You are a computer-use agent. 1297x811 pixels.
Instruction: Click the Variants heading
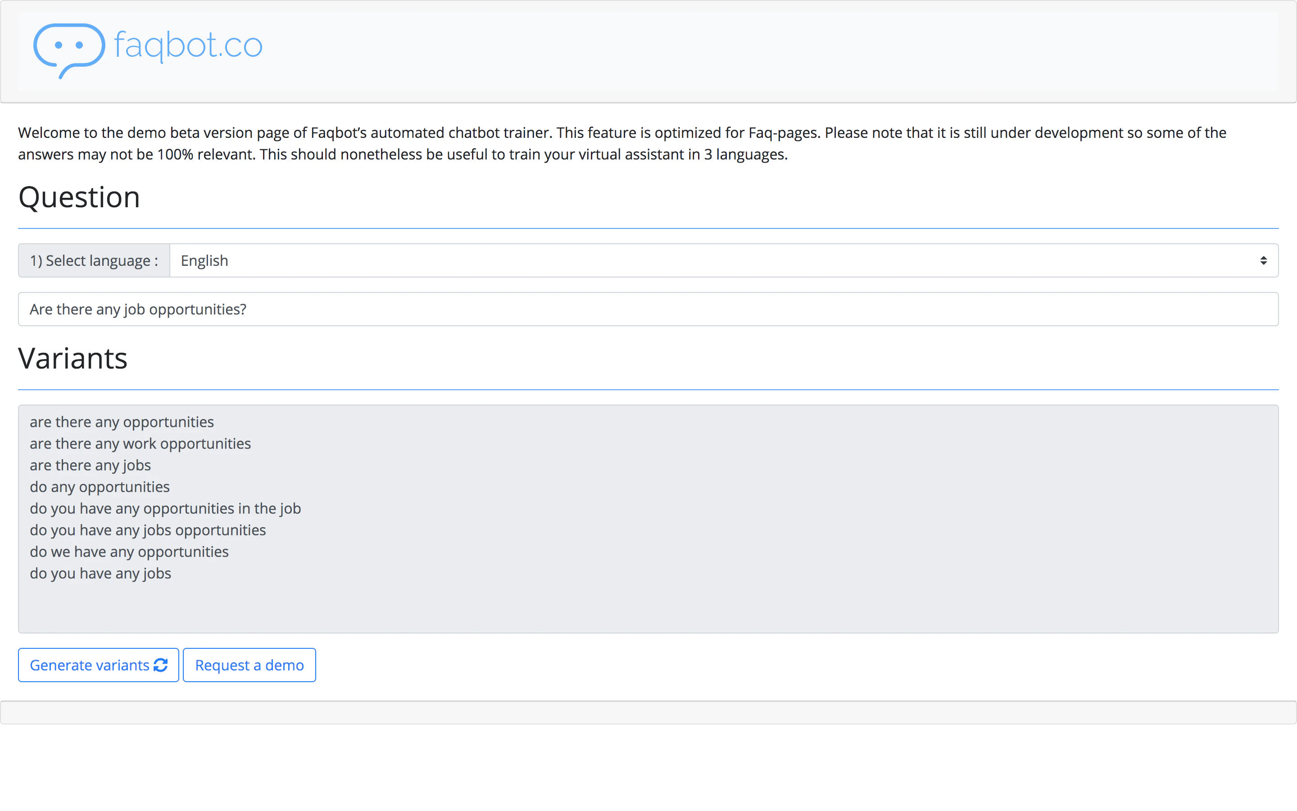pos(73,358)
